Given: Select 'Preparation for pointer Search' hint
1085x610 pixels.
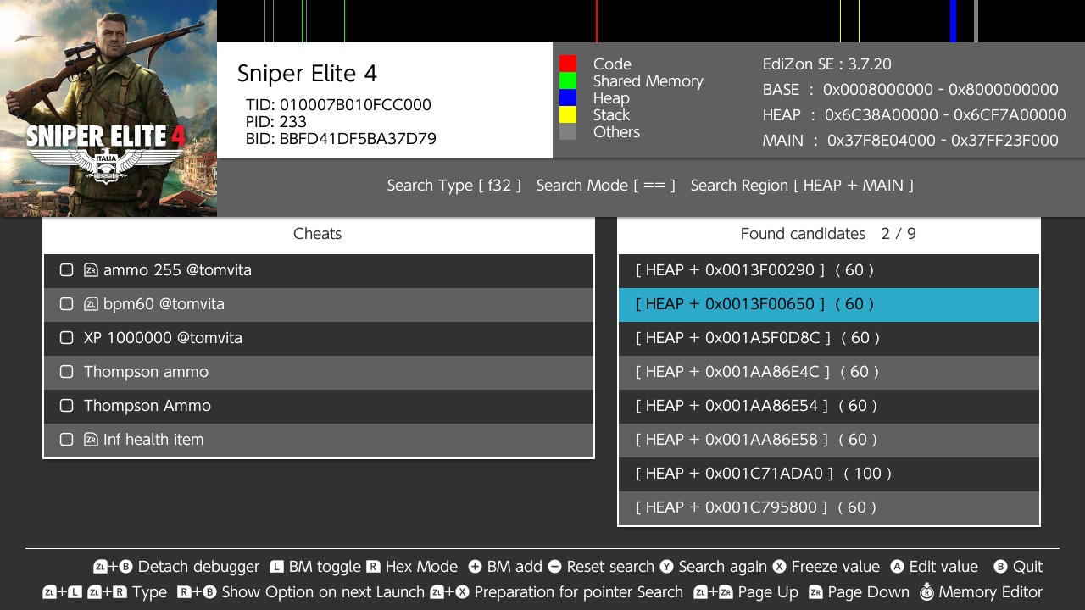Looking at the screenshot, I should click(579, 592).
